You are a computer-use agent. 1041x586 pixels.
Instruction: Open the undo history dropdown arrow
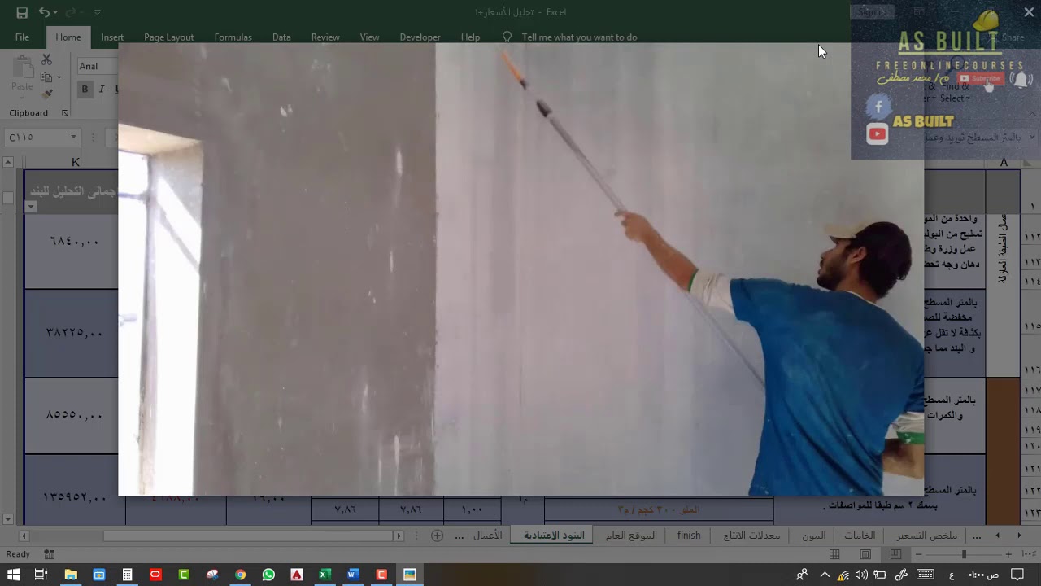56,12
